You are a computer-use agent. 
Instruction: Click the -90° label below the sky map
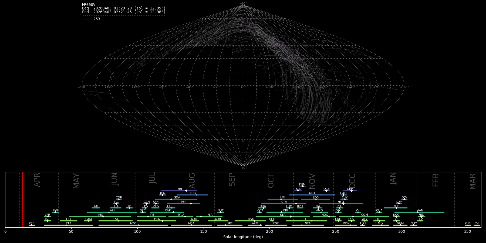pyautogui.click(x=243, y=168)
